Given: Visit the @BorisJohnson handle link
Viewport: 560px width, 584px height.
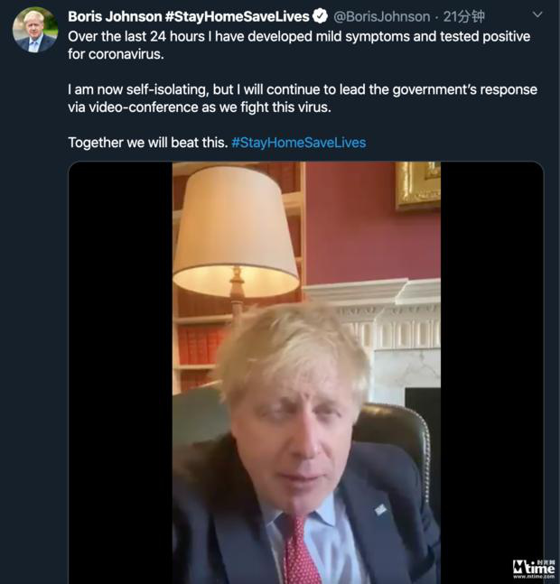Looking at the screenshot, I should point(381,17).
